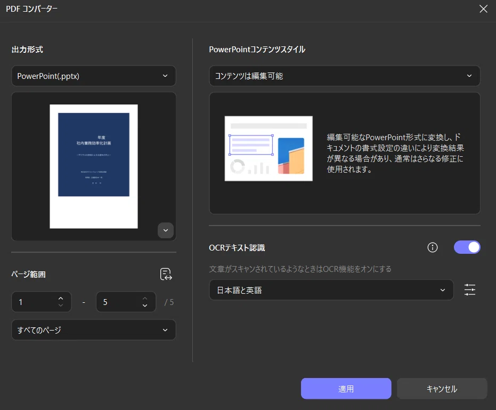Click the end page field showing 5

[x=126, y=302]
